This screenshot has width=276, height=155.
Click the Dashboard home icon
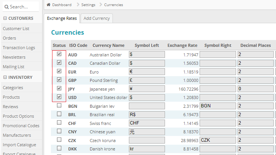[49, 5]
